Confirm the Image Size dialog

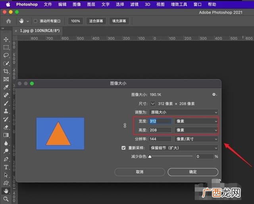[x=193, y=172]
